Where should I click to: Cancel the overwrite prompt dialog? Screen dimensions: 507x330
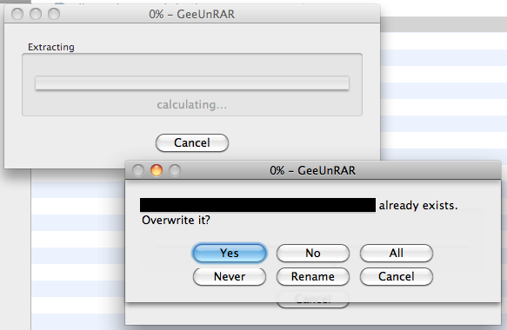396,276
